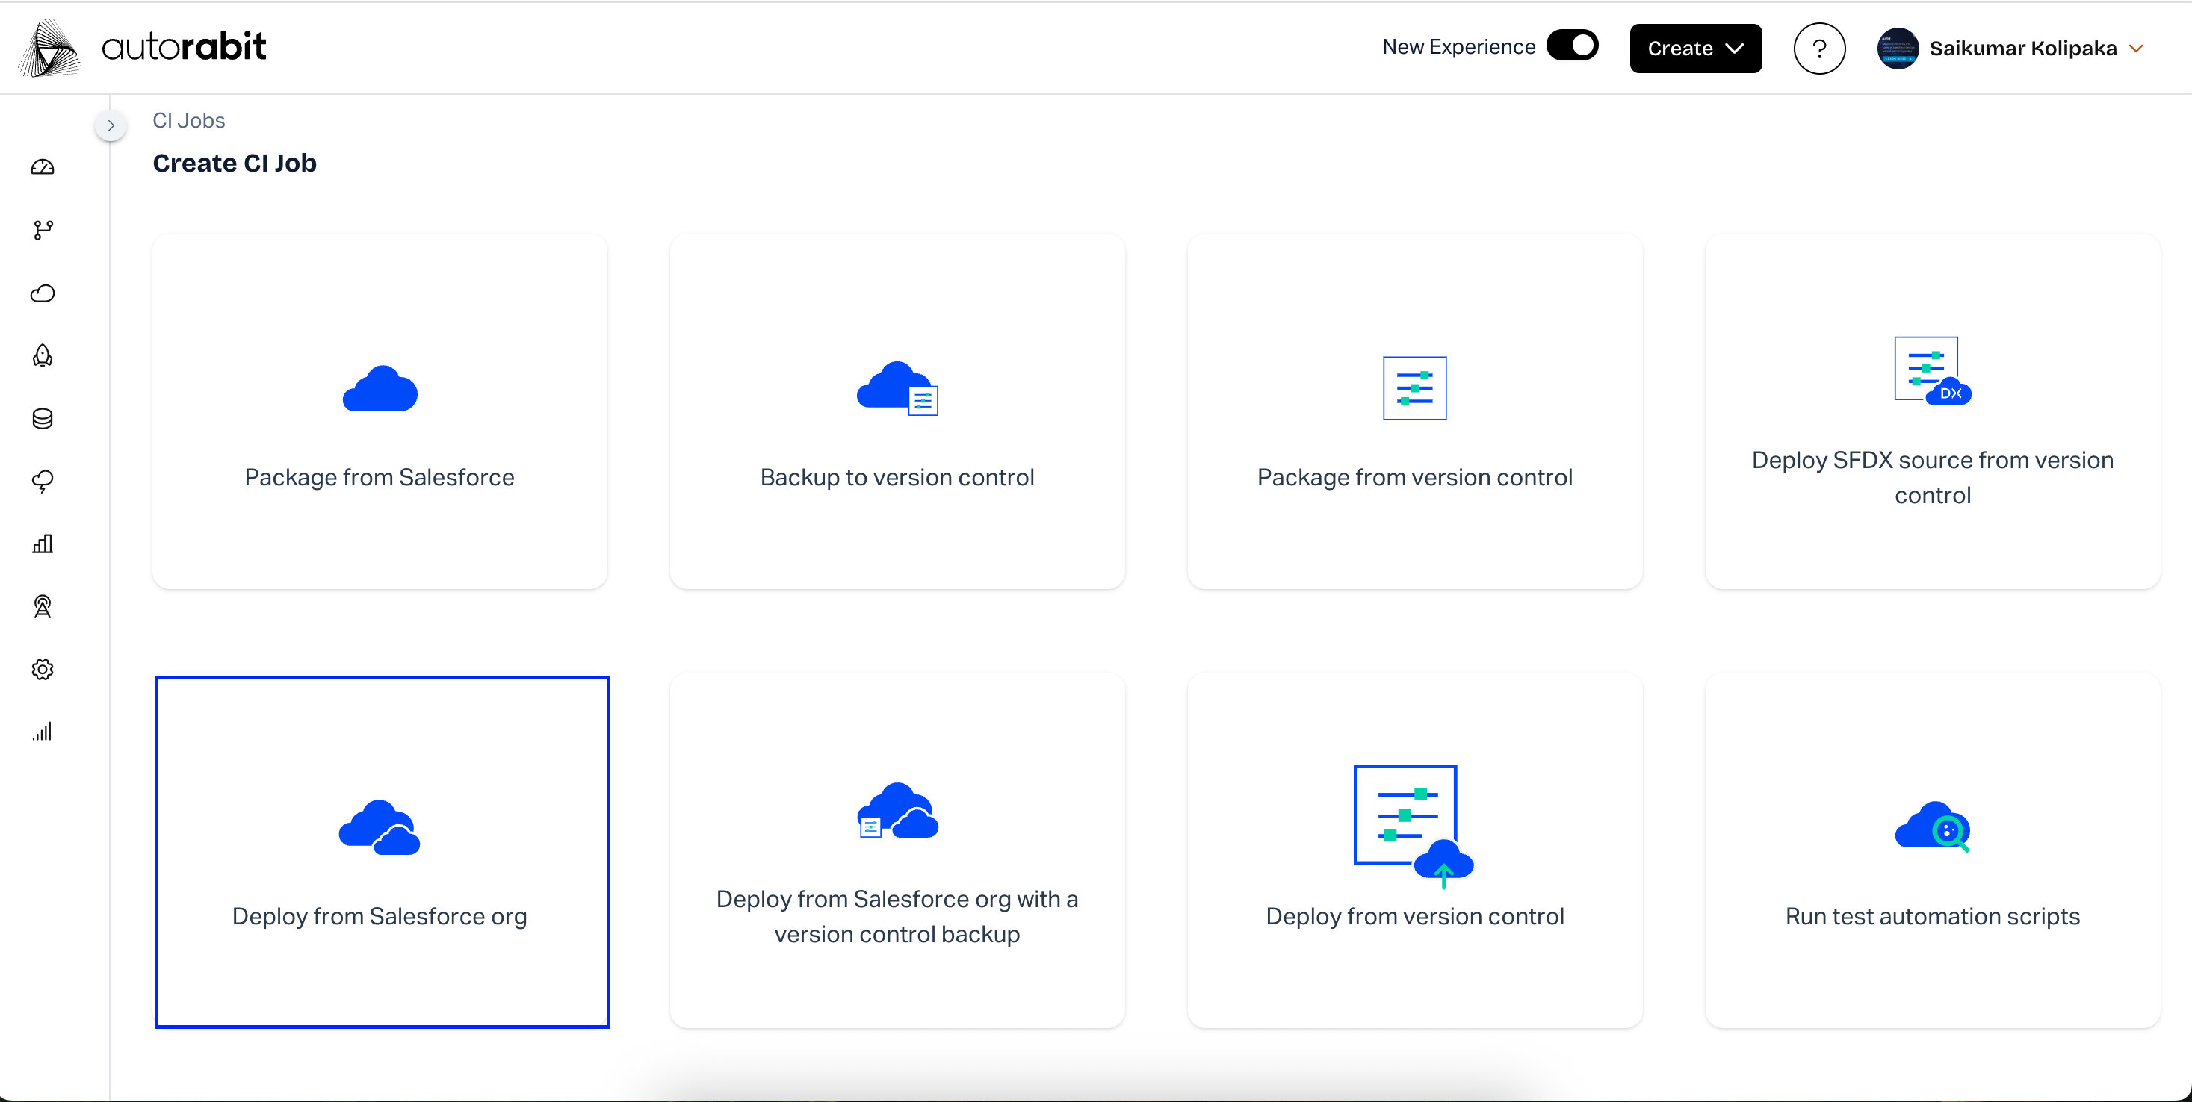Select the Package from Salesforce card
This screenshot has height=1102, width=2192.
click(380, 411)
